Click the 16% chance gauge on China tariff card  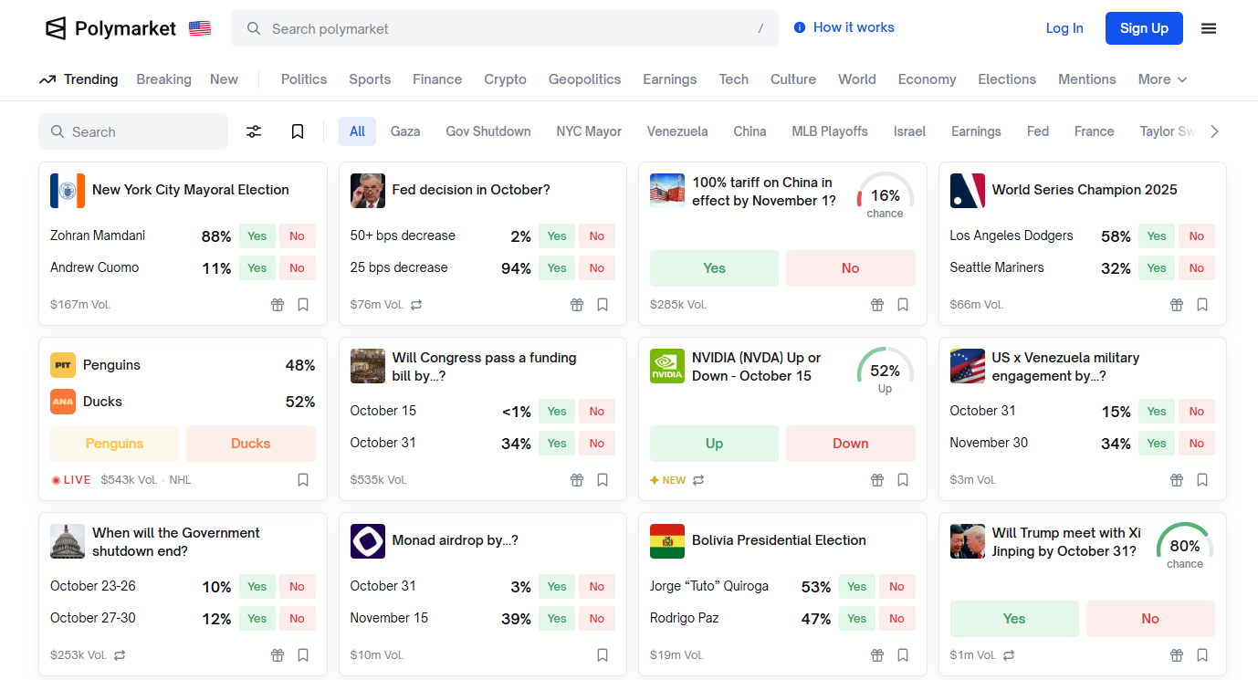885,195
